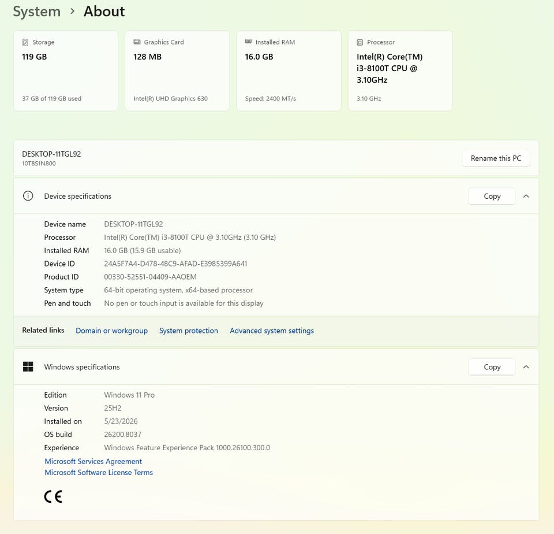Select the Product ID value 00330-52551-04409-AAOEM

(x=150, y=277)
